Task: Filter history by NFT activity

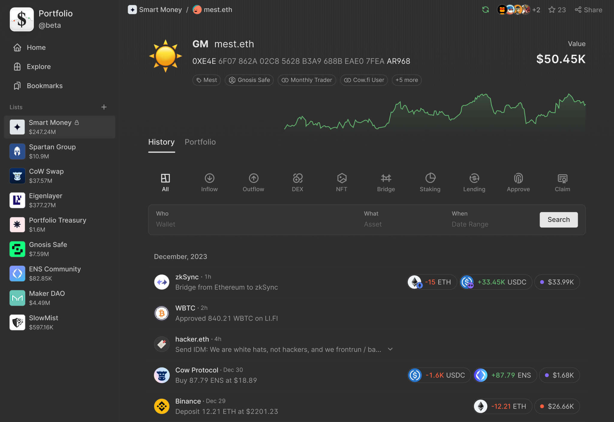Action: [x=341, y=182]
